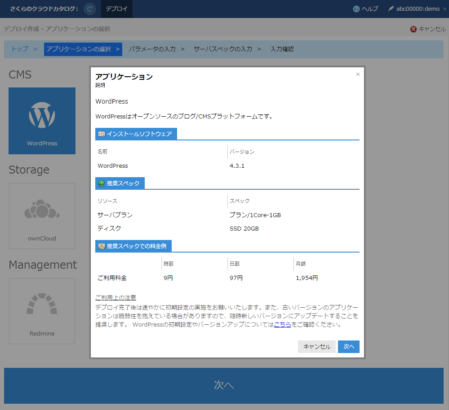The width and height of the screenshot is (449, 410).
Task: Click the ご利用上の注意 heading
Action: coord(116,298)
